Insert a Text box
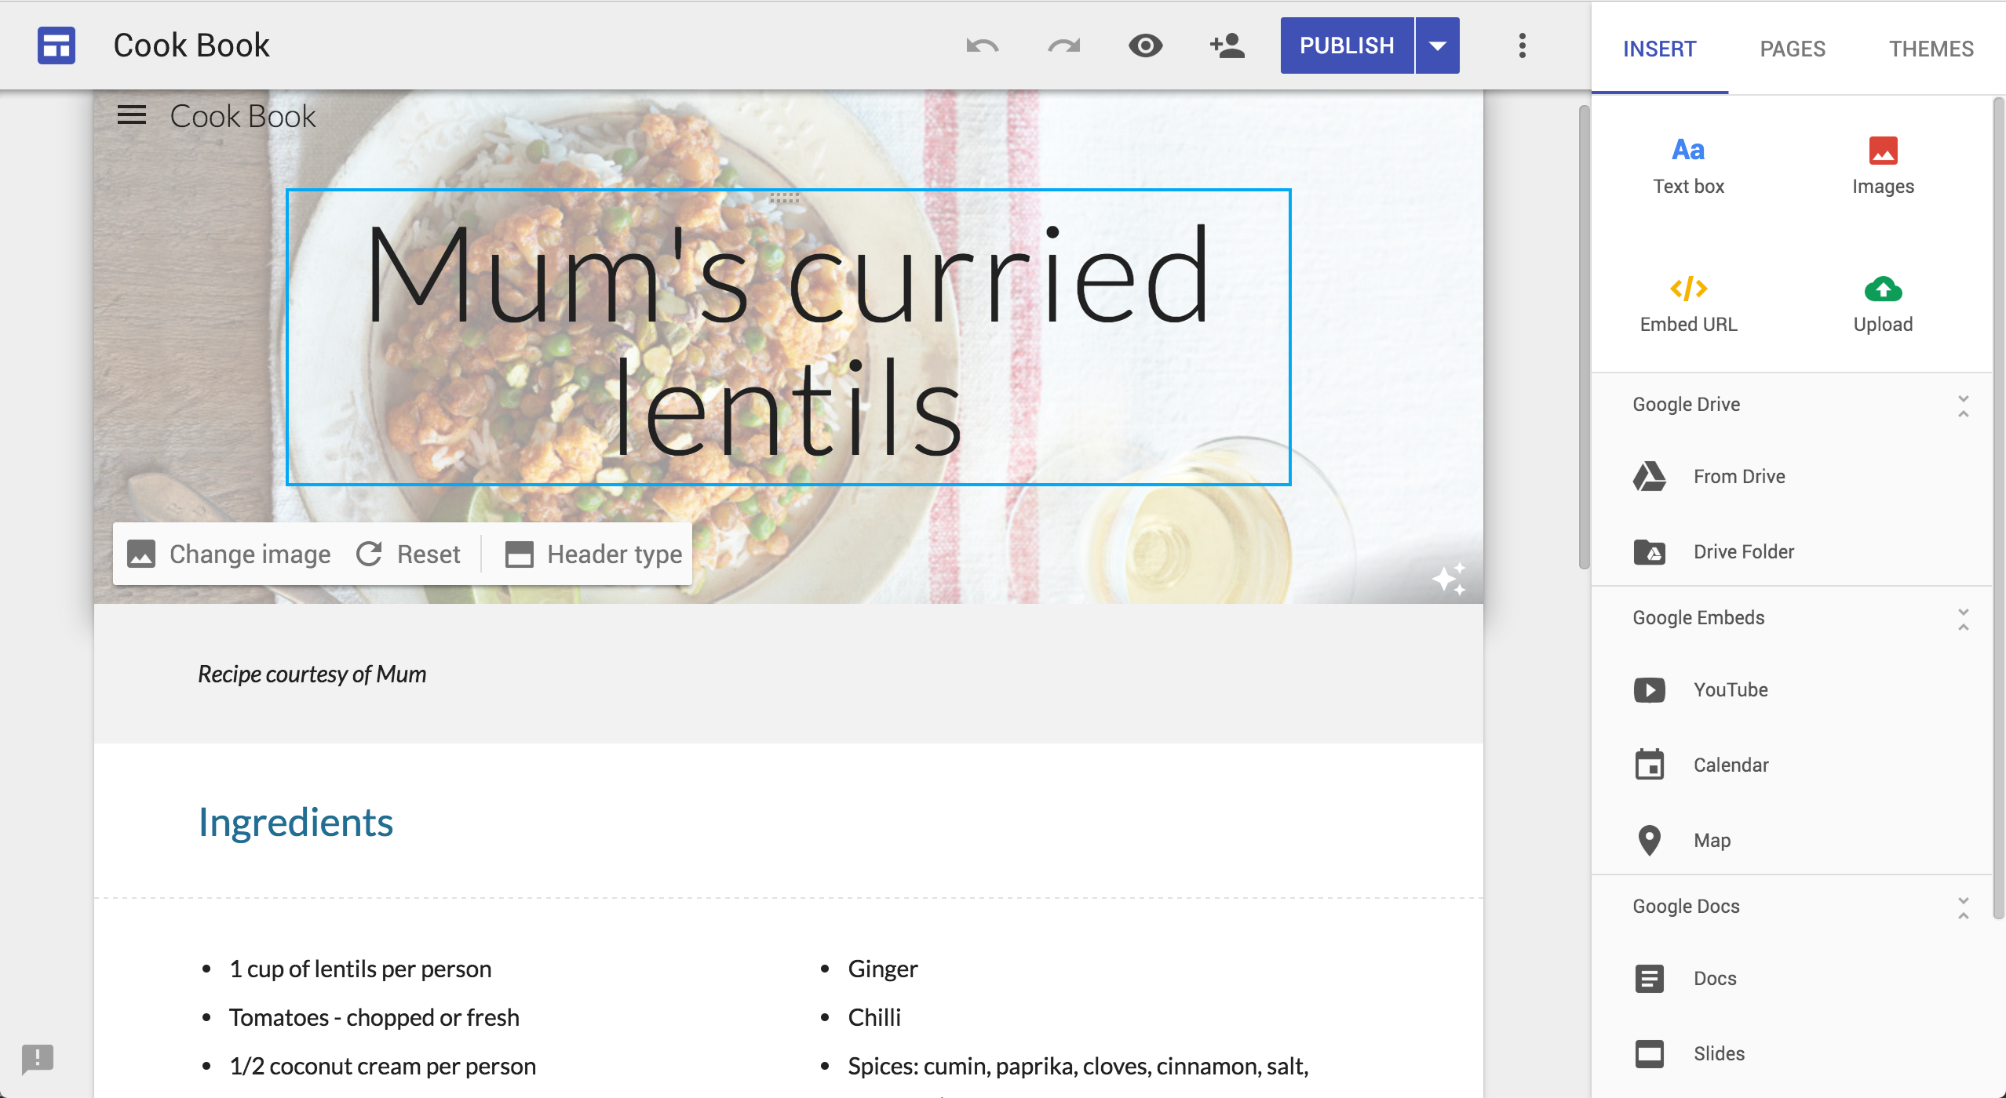The height and width of the screenshot is (1098, 2006). pos(1688,165)
